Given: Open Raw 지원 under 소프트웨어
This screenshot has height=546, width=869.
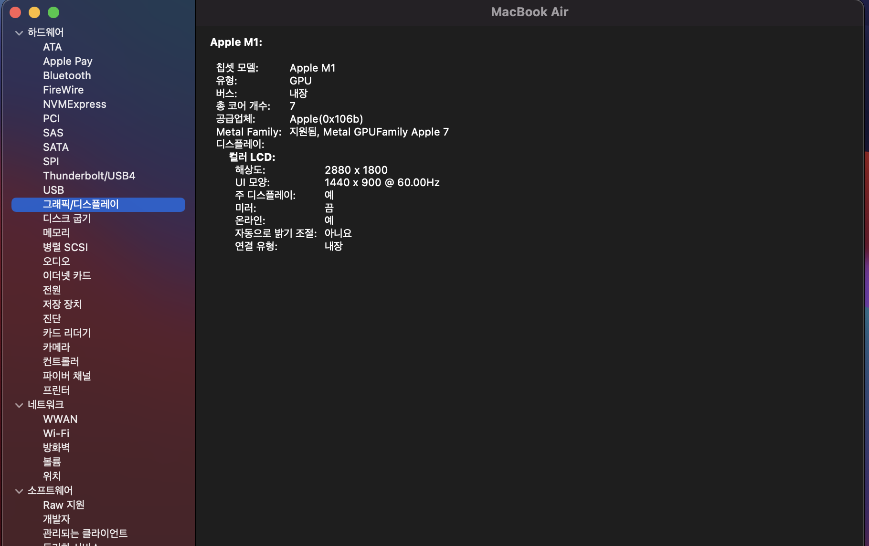Looking at the screenshot, I should (x=64, y=505).
